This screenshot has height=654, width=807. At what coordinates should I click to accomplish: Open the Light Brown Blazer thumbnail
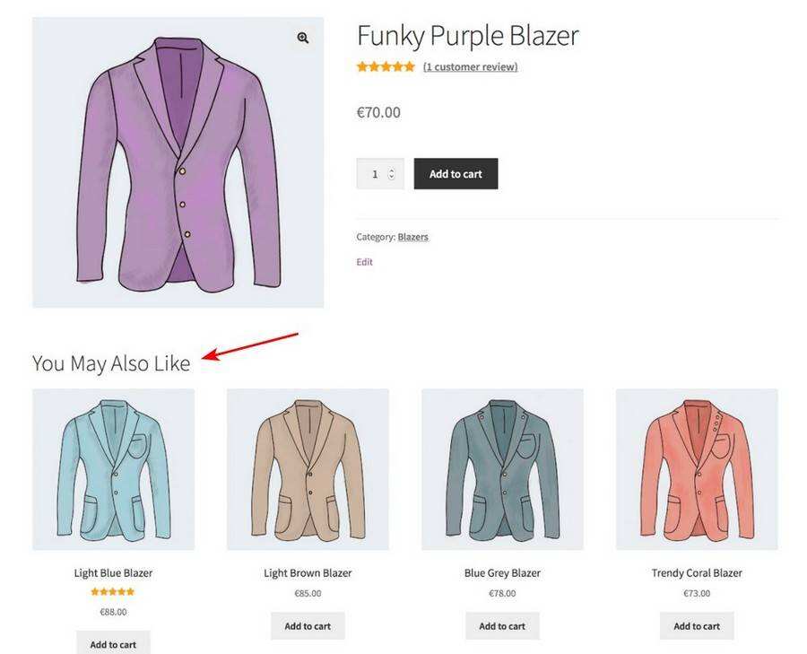click(308, 468)
